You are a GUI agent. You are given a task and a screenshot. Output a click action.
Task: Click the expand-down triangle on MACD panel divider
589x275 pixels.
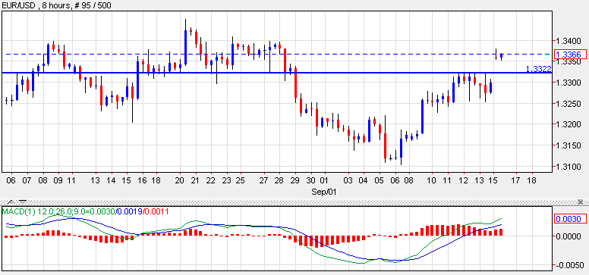[22, 202]
